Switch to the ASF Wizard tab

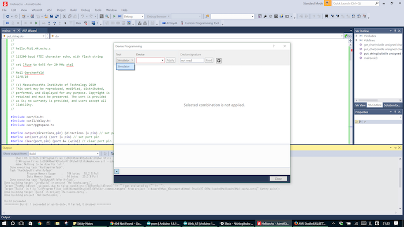[29, 31]
